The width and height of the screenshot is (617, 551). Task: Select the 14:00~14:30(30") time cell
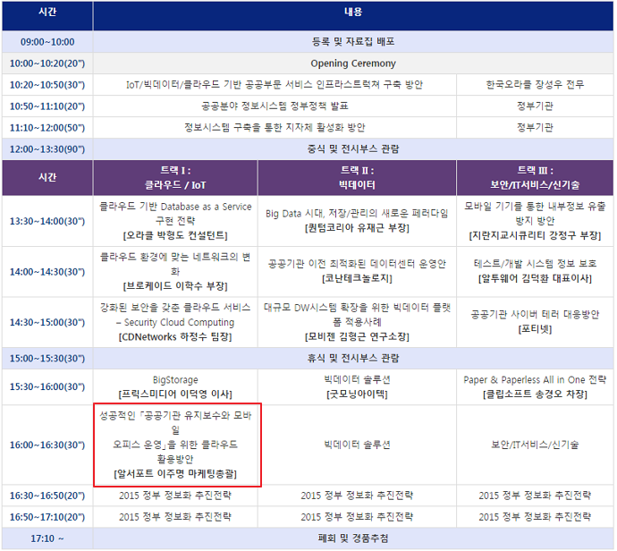[47, 272]
